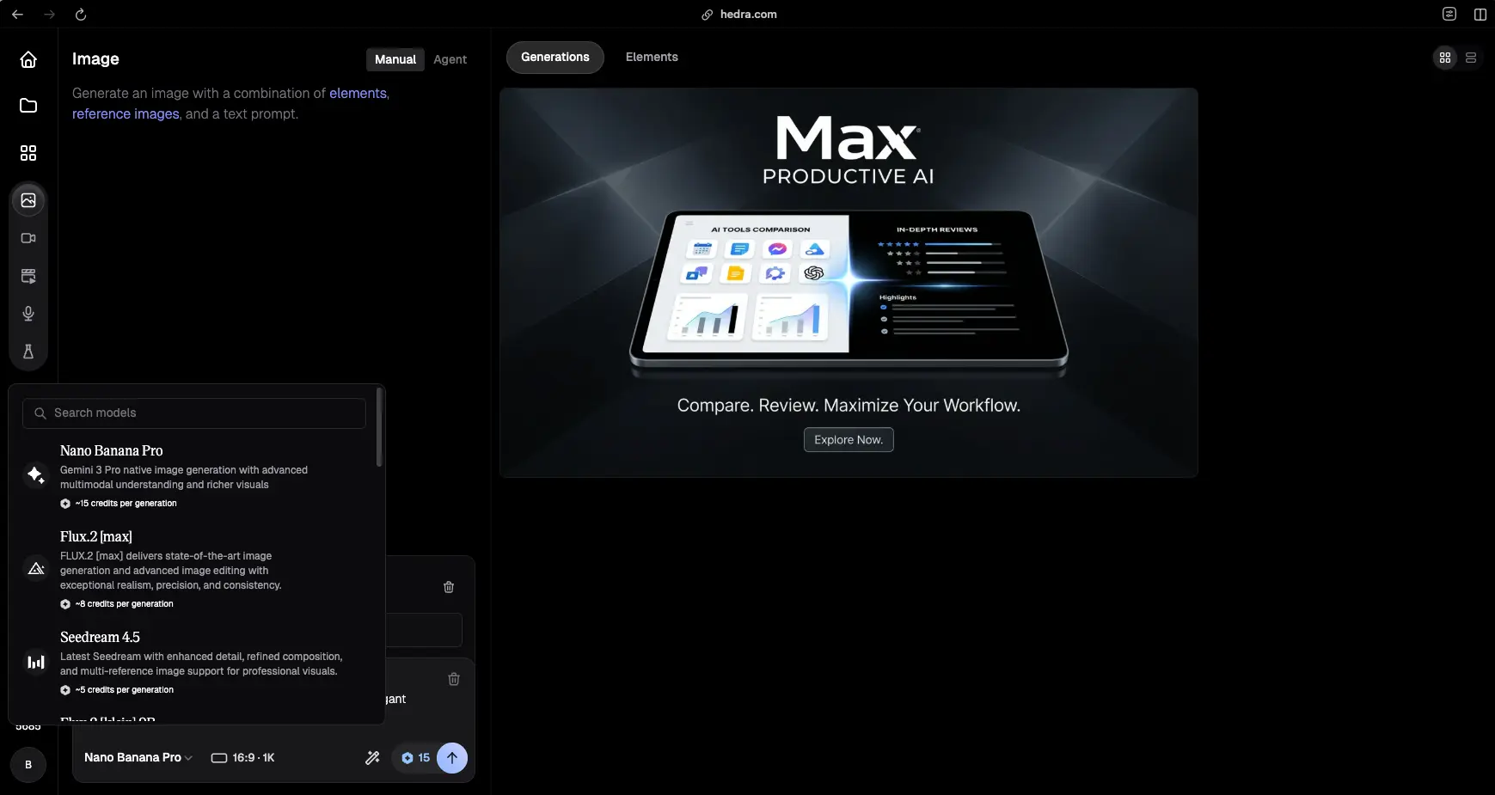Open the video generation tool in sidebar
1495x795 pixels.
pyautogui.click(x=28, y=238)
